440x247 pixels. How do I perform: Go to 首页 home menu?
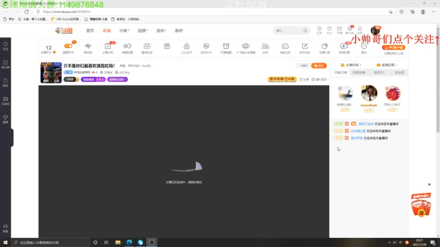click(90, 31)
